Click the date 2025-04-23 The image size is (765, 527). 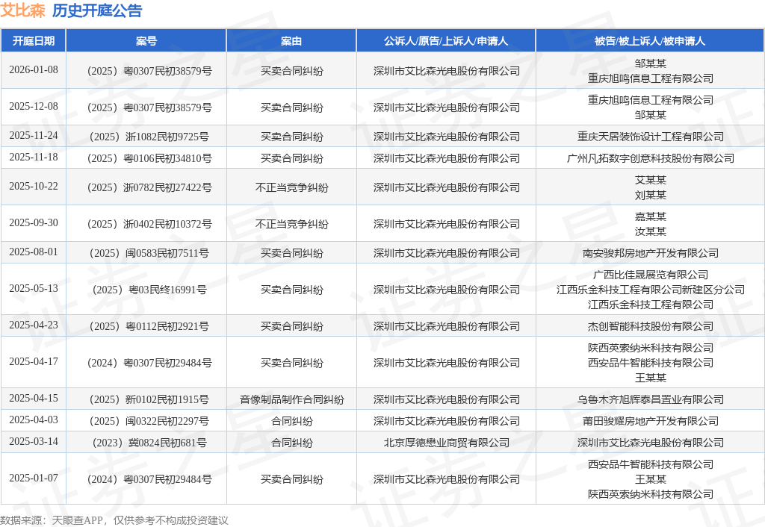33,325
